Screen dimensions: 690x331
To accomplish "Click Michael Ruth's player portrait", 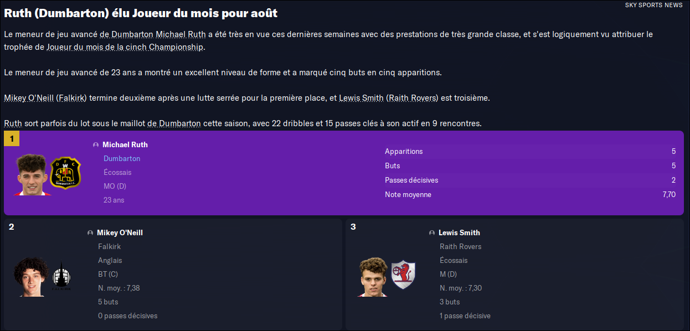I will click(32, 174).
